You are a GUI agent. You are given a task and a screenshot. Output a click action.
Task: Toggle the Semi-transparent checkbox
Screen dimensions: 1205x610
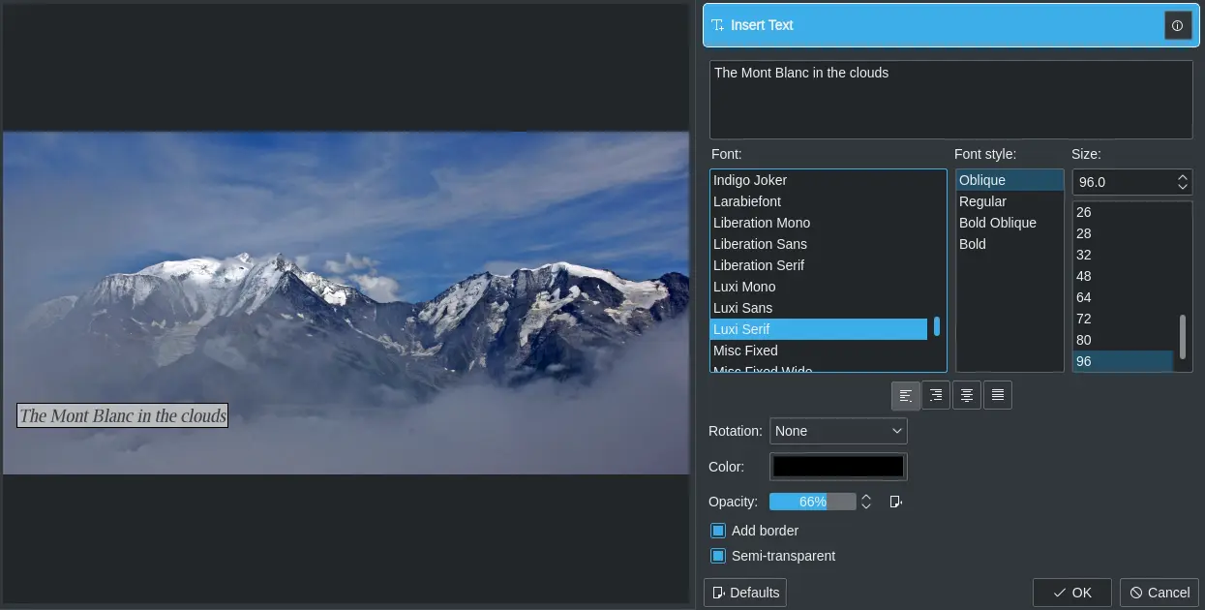click(718, 556)
